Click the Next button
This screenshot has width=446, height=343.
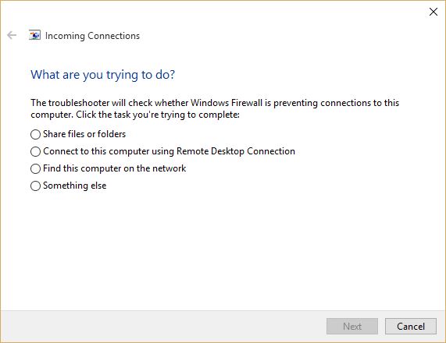click(x=352, y=327)
